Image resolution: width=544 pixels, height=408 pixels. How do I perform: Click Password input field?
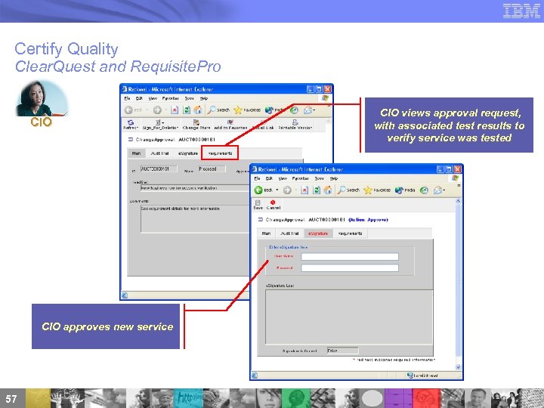350,267
